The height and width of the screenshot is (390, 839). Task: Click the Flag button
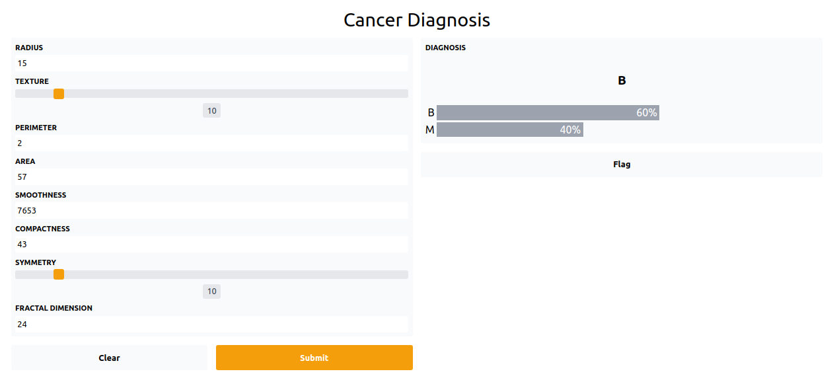[x=622, y=165]
